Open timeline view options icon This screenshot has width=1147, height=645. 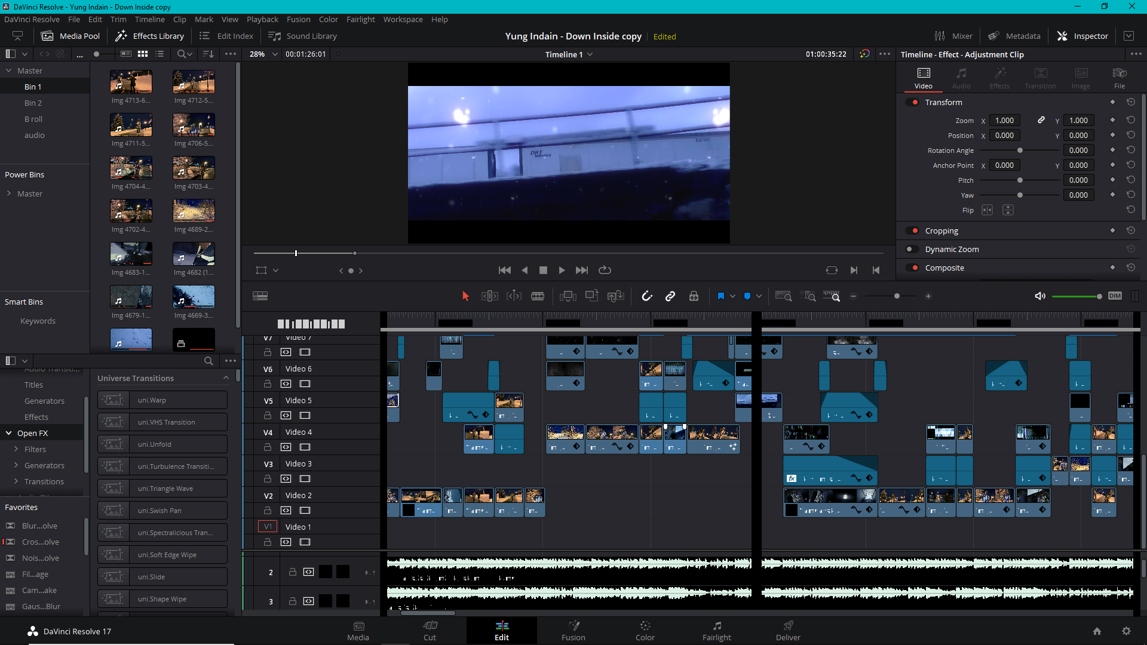coord(260,296)
